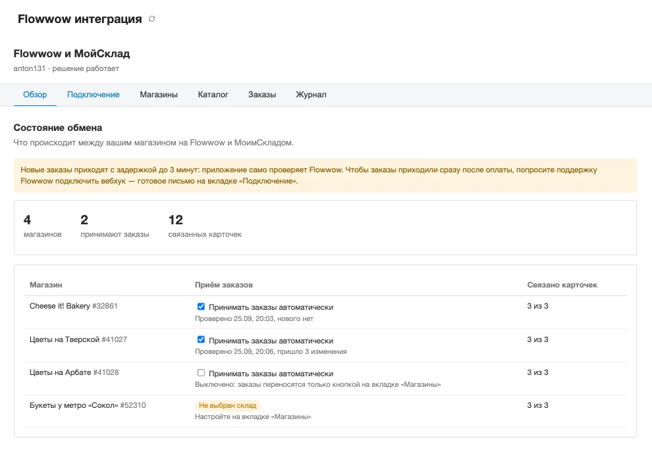Click the 12 связанных карточек counter
The image size is (652, 473).
205,226
